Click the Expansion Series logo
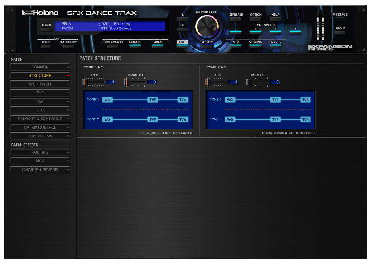Viewport: 371px width, 264px height. tap(330, 48)
